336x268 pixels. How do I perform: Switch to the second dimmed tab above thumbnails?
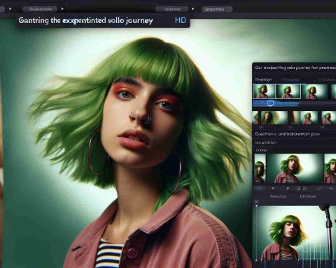coord(290,80)
